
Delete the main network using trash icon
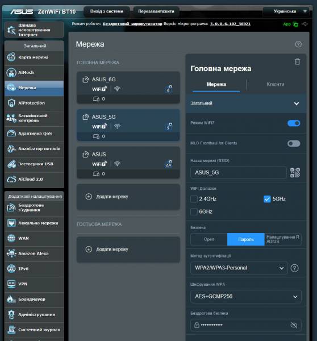coord(297,61)
